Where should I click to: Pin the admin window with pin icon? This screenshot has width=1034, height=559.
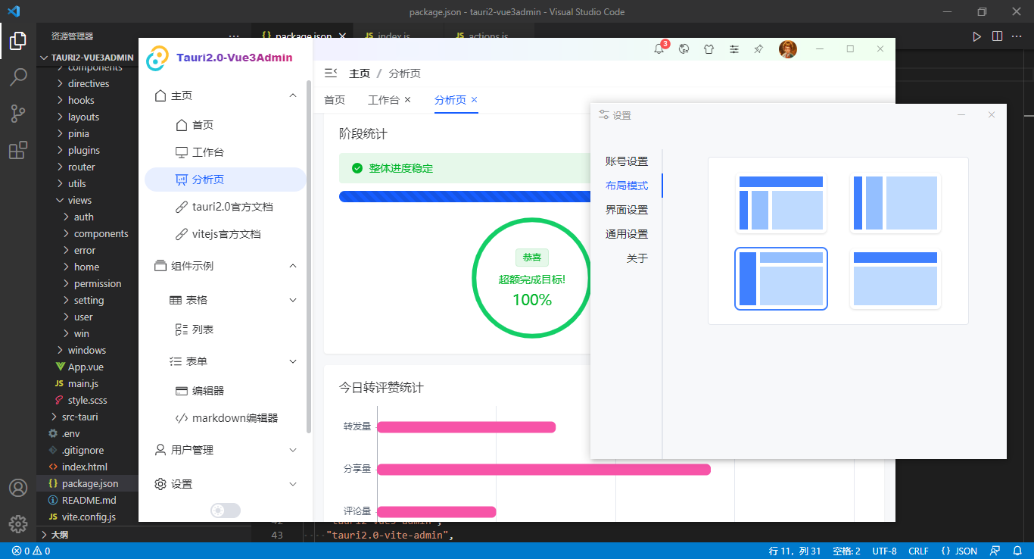758,49
